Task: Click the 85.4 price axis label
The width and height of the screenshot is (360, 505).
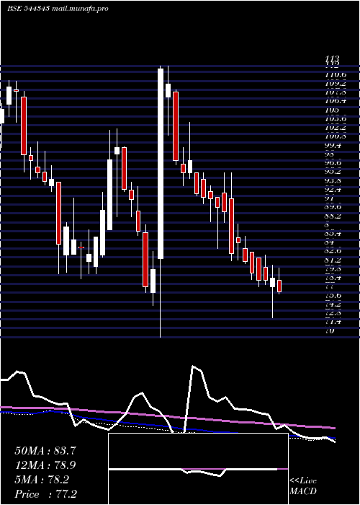Action: point(334,234)
